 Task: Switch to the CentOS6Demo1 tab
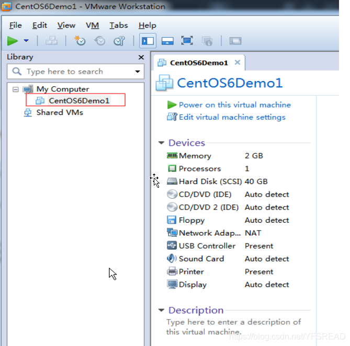[x=199, y=63]
